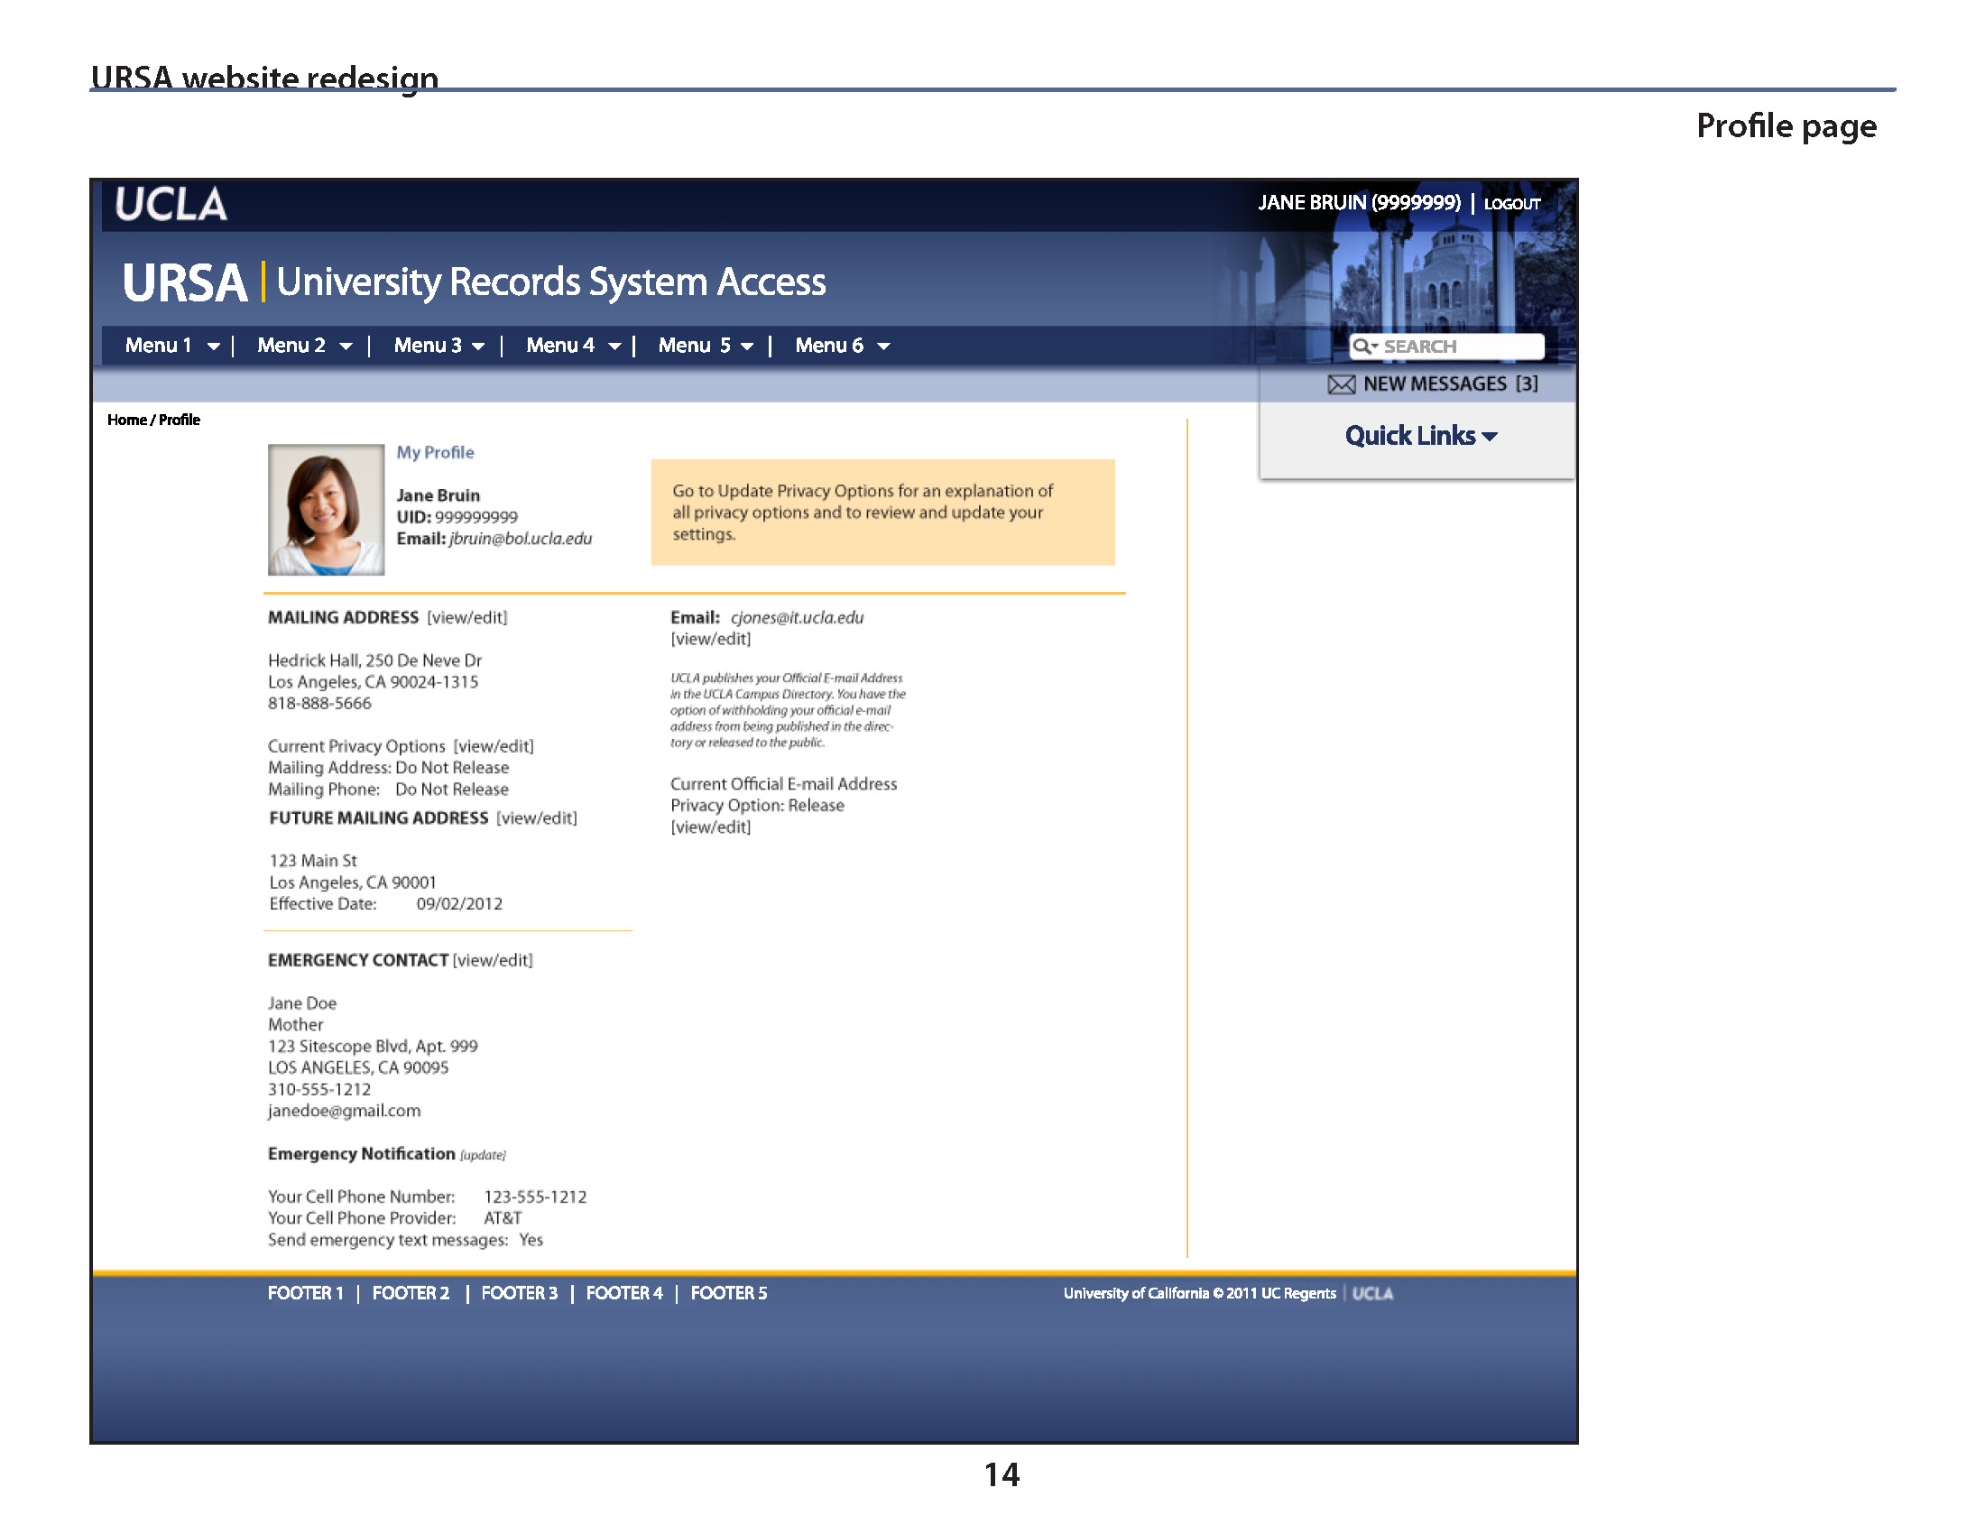
Task: Click University of California © 2011 UC Regents
Action: tap(1200, 1293)
